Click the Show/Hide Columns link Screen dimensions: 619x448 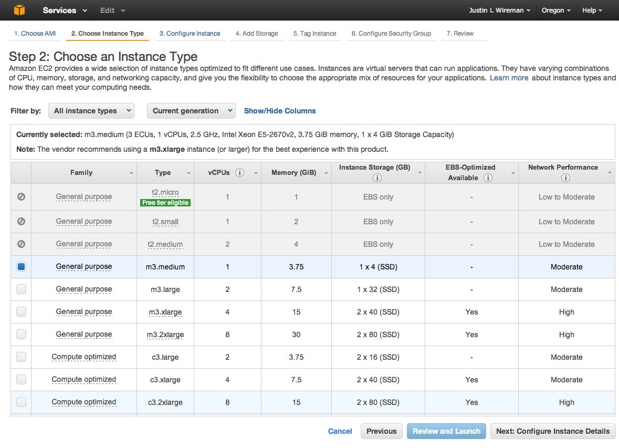[280, 111]
